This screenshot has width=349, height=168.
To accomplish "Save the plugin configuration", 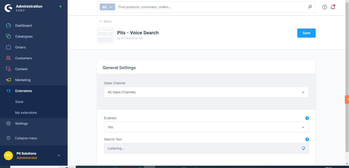I will coord(306,33).
